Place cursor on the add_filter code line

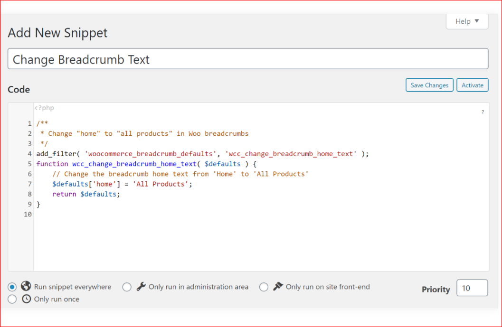[x=202, y=154]
